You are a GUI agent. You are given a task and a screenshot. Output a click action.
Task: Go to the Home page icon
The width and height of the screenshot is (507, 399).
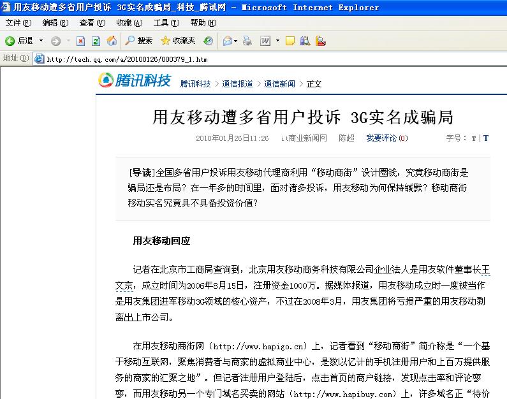(112, 41)
